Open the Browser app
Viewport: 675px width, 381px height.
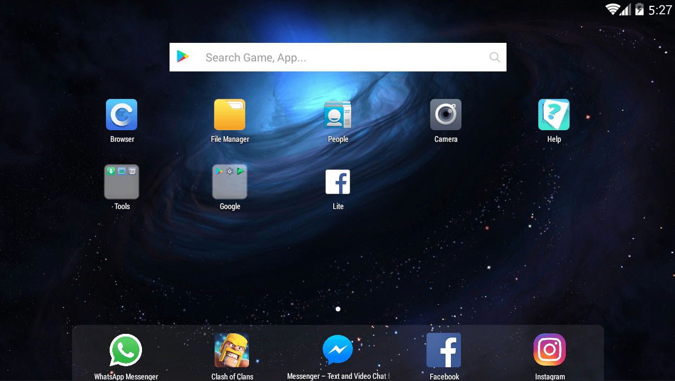click(x=121, y=114)
